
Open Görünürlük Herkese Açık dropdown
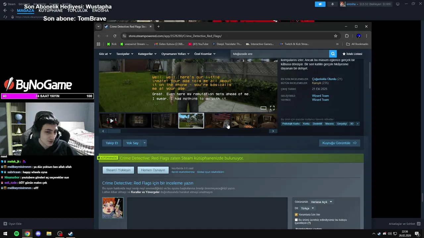(x=321, y=202)
